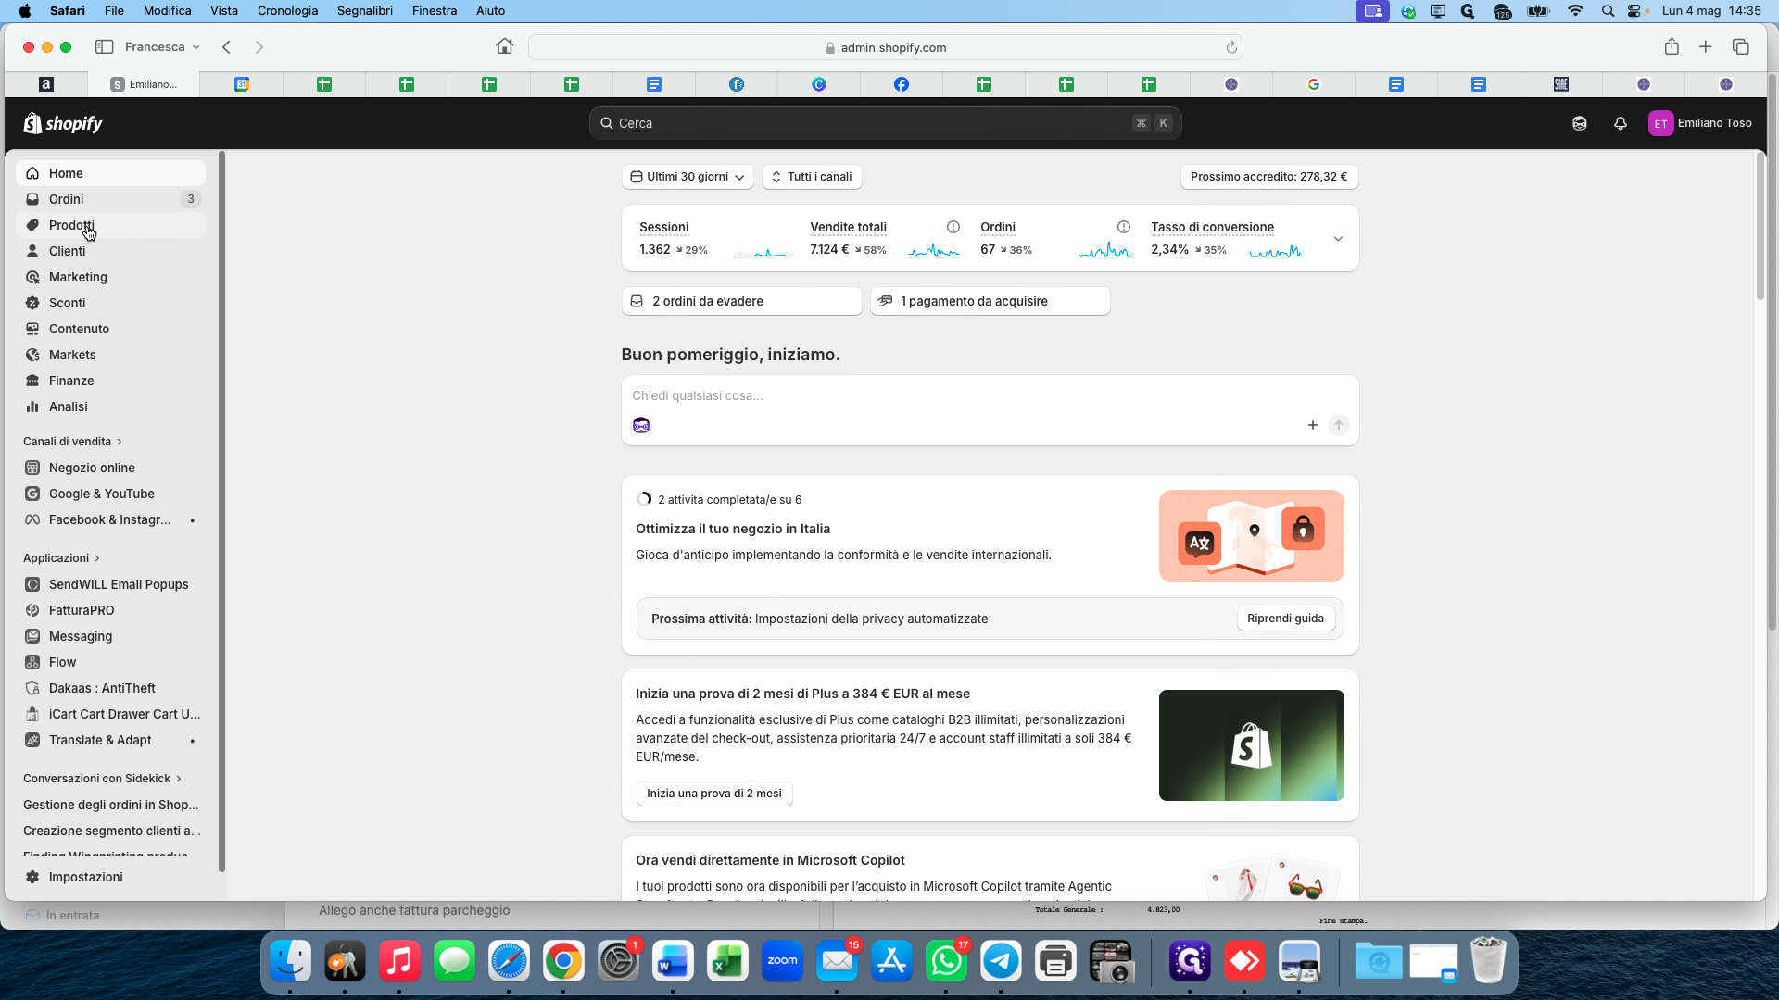Click the plus icon in Sidekick prompt box
The width and height of the screenshot is (1779, 1000).
click(x=1313, y=425)
